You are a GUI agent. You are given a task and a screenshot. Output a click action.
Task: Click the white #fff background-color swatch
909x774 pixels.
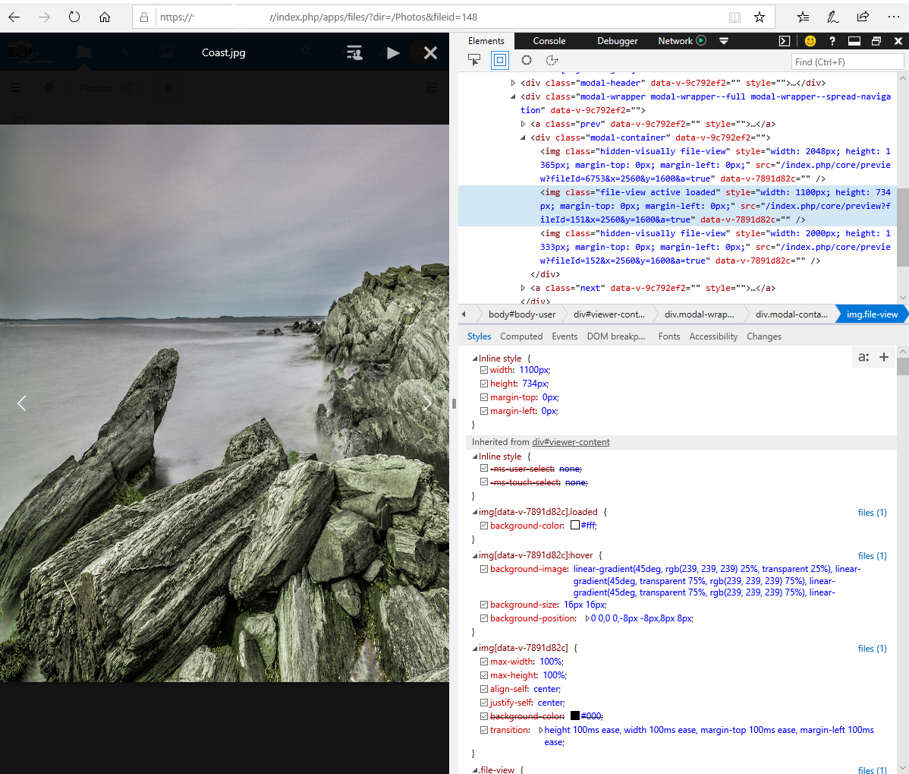coord(576,525)
